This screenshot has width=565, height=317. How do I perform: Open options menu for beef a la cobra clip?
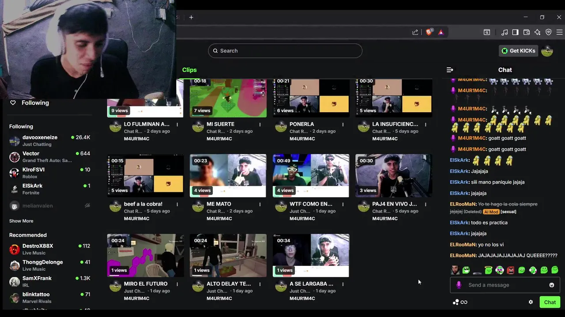coord(177,204)
